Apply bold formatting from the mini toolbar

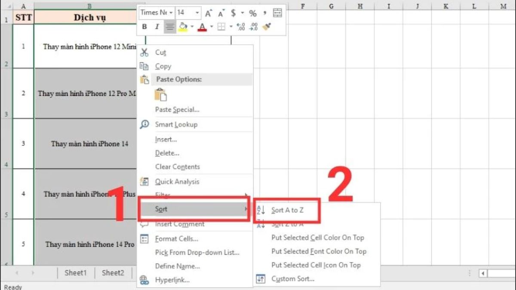tap(144, 27)
